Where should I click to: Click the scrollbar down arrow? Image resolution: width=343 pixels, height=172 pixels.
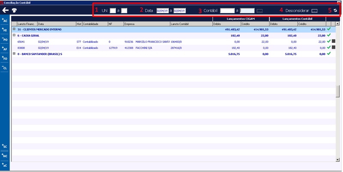(x=337, y=160)
